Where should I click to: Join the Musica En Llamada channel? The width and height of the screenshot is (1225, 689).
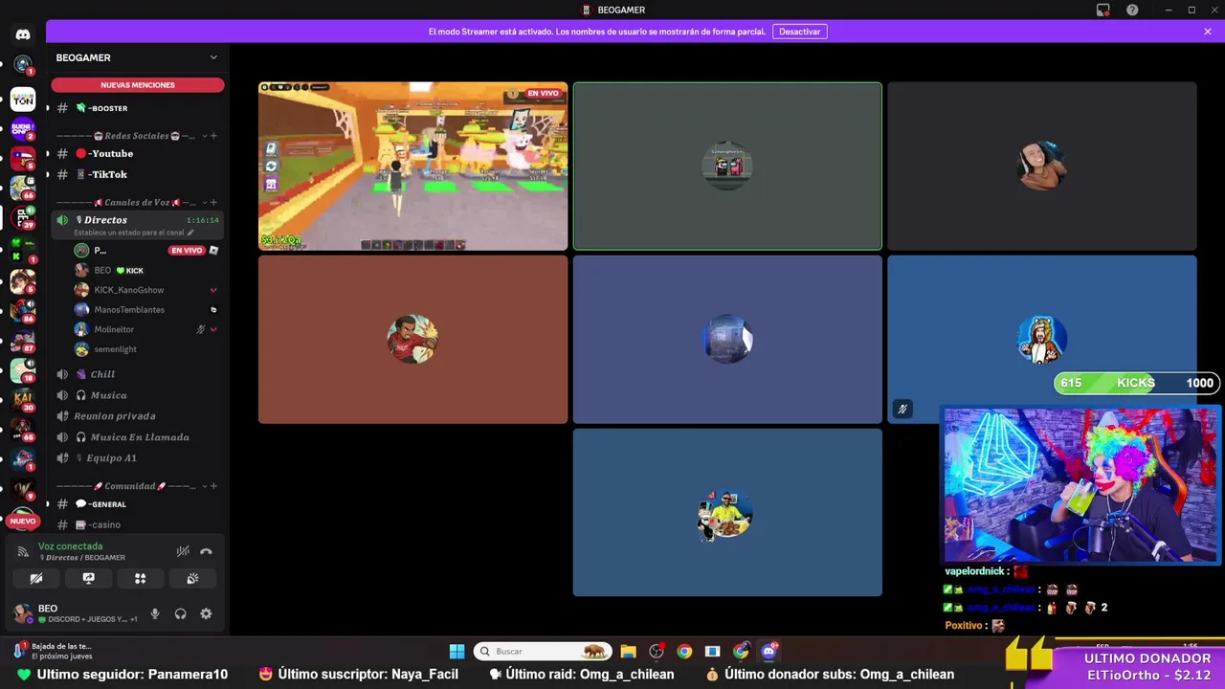pos(138,437)
